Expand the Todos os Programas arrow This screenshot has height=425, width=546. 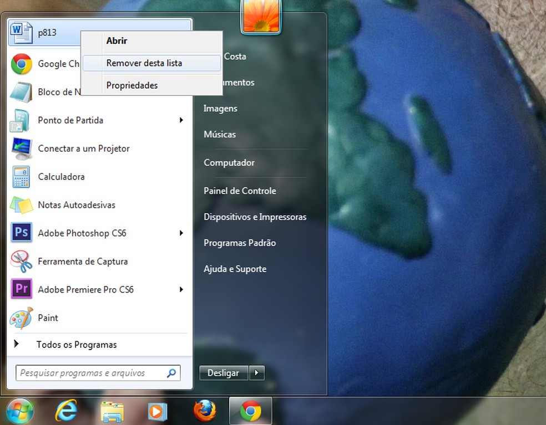coord(16,344)
